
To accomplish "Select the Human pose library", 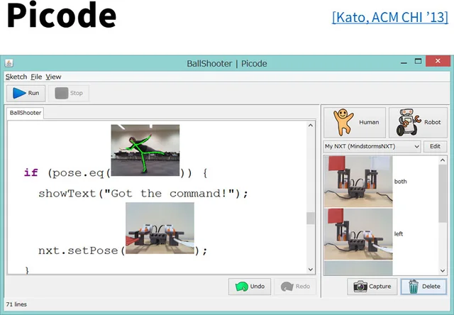I will pos(355,123).
